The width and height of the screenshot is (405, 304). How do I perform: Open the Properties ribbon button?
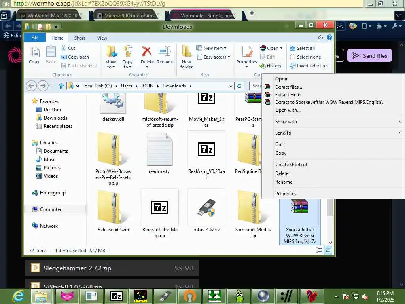(x=247, y=57)
